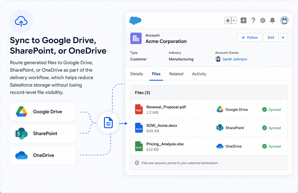The width and height of the screenshot is (298, 193).
Task: Switch to the Related tab
Action: click(x=176, y=74)
